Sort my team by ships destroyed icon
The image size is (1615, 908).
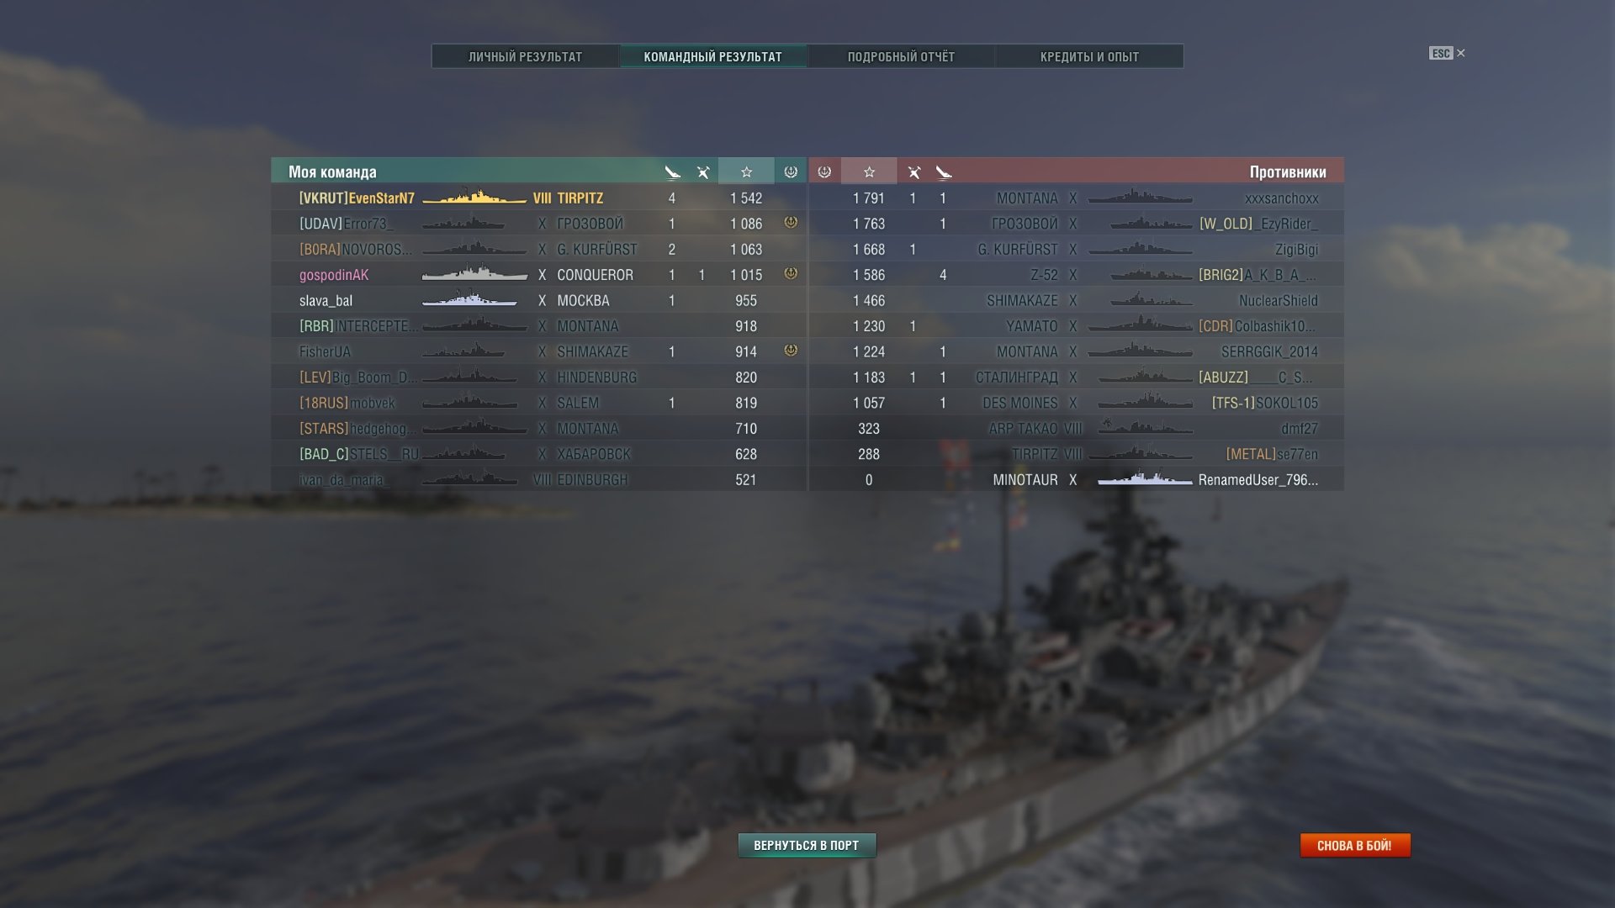point(672,172)
